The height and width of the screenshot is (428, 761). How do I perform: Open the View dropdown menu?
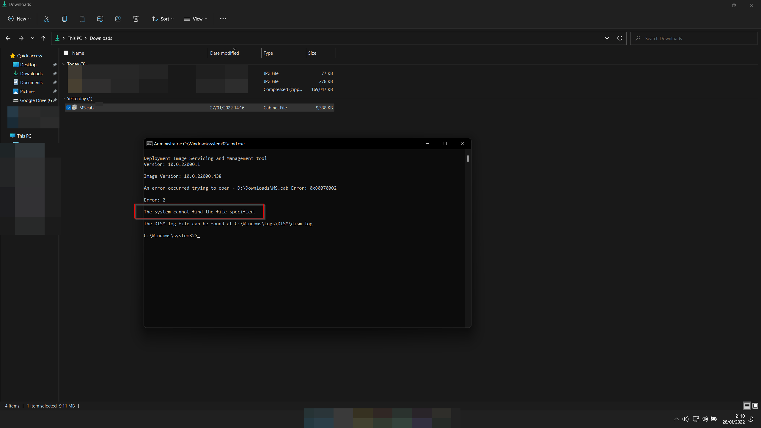pos(196,19)
